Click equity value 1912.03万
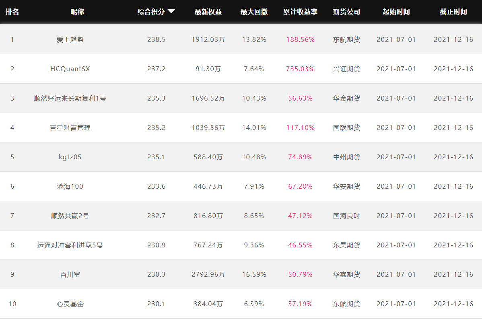Viewport: 482px width, 319px height. coord(208,40)
